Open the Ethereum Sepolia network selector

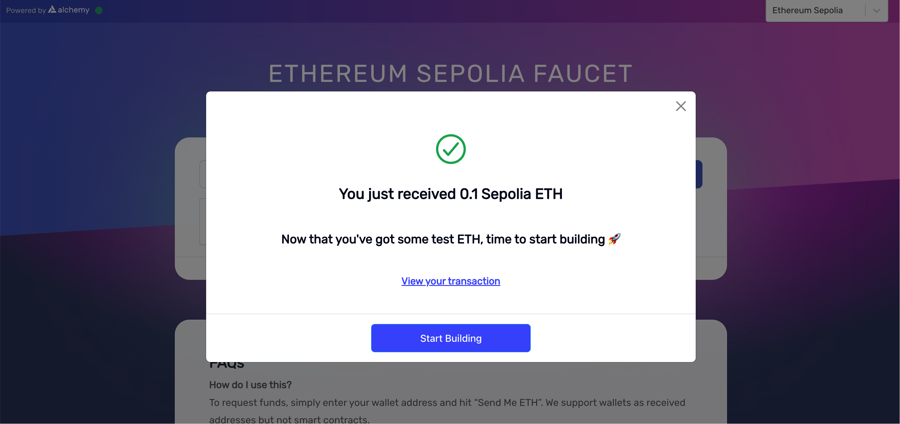(x=827, y=10)
